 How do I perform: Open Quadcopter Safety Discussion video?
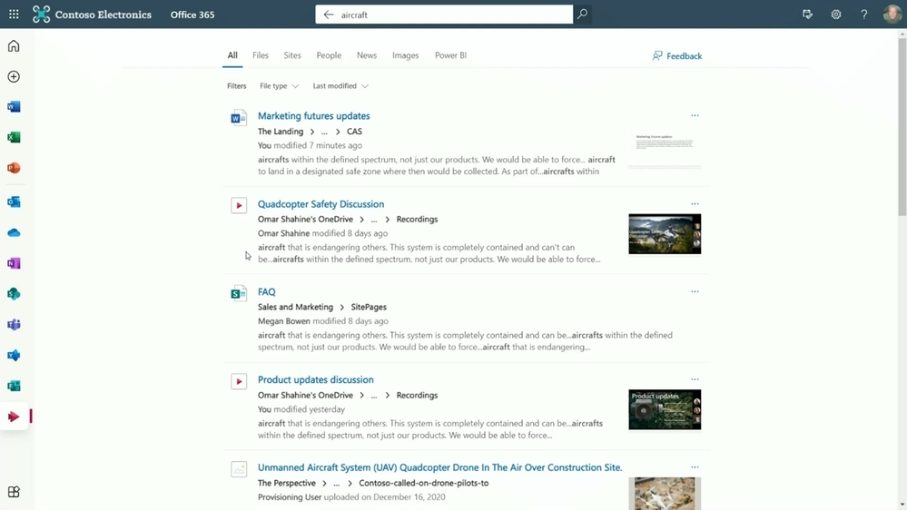pyautogui.click(x=321, y=204)
